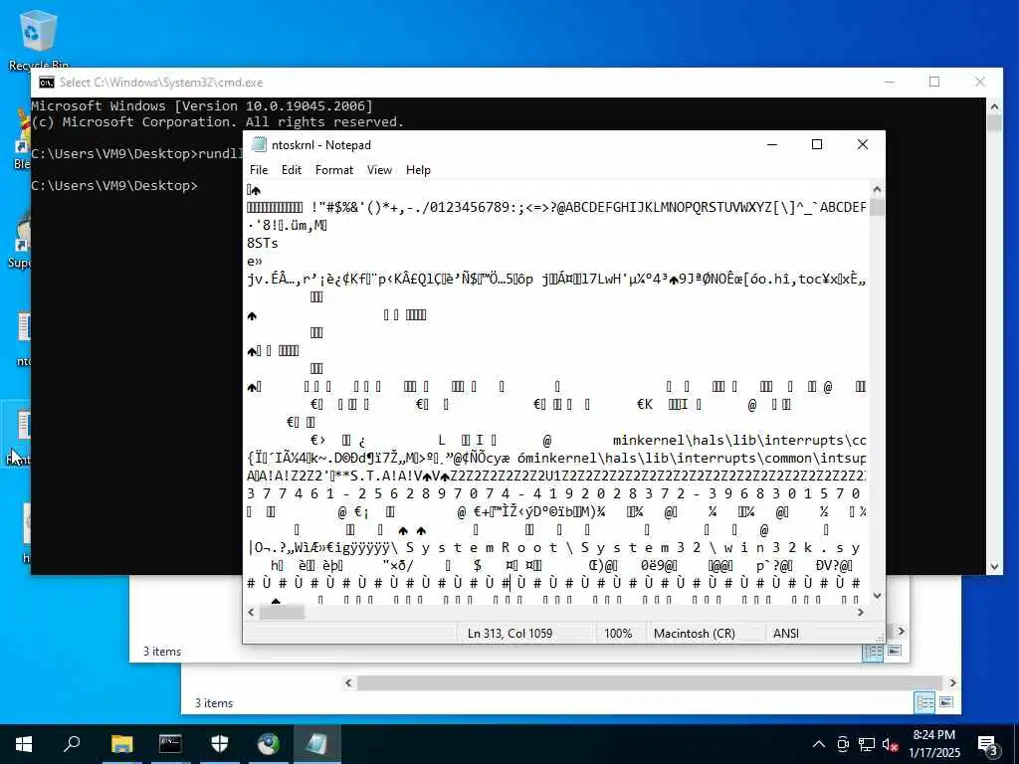The width and height of the screenshot is (1019, 764).
Task: Click the Notepad taskbar icon
Action: click(x=316, y=744)
